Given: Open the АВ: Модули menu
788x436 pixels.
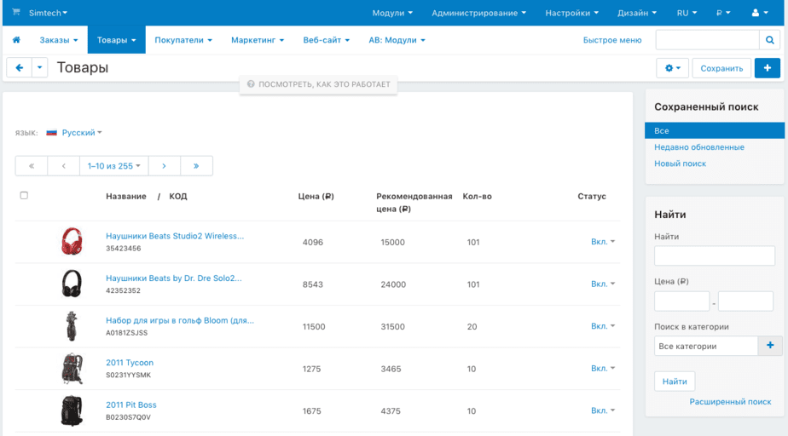Looking at the screenshot, I should pyautogui.click(x=397, y=40).
